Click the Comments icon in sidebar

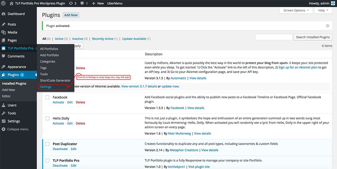point(4,56)
